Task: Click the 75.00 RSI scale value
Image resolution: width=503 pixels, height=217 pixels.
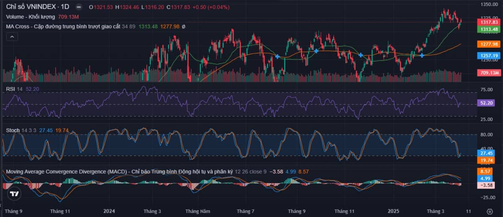Action: [486, 89]
